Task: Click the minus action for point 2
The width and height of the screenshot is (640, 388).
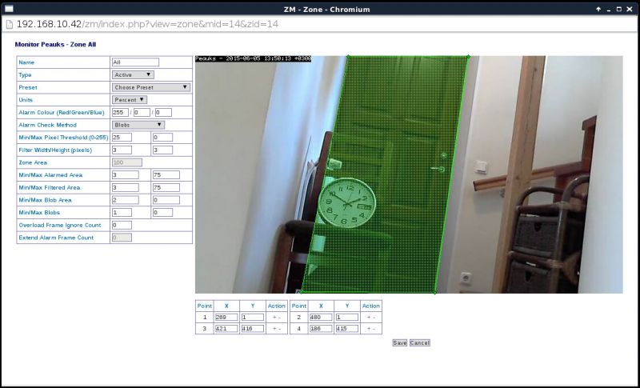Action: pos(374,318)
